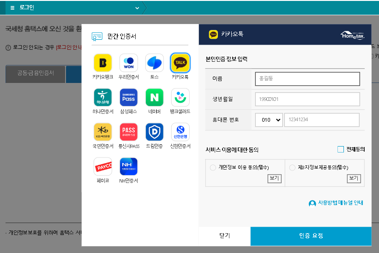Choose the KB Kookmin certificate (국민인증서) icon

pos(103,132)
